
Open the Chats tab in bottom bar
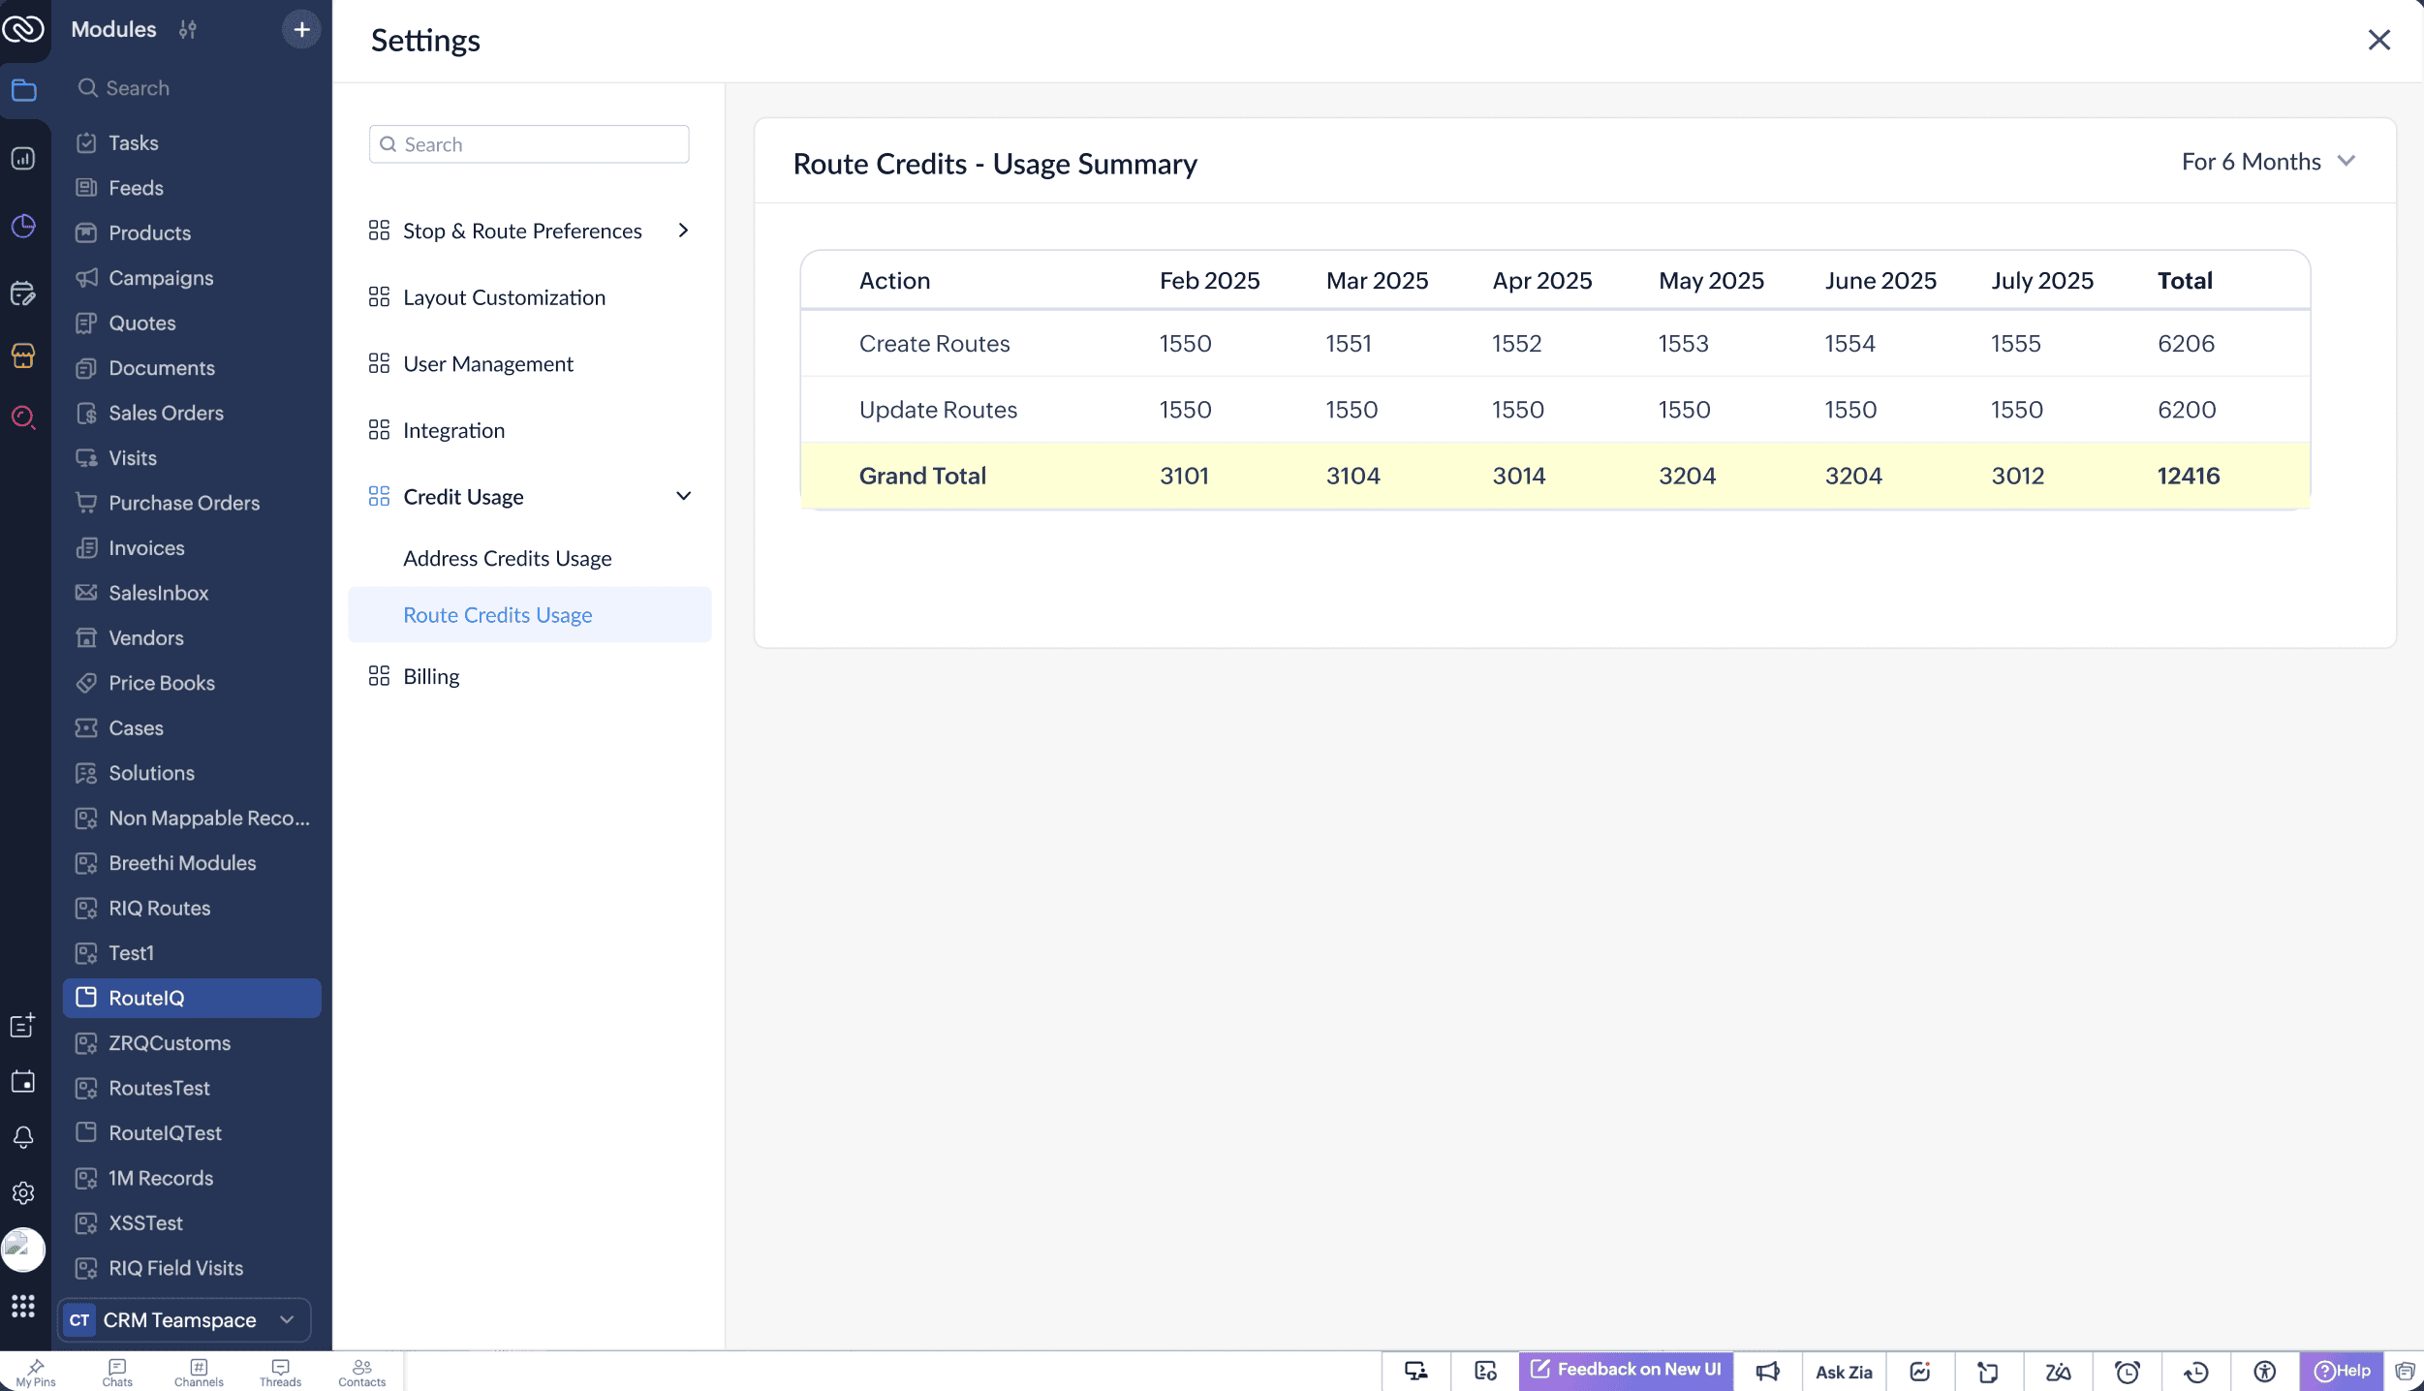pyautogui.click(x=117, y=1371)
